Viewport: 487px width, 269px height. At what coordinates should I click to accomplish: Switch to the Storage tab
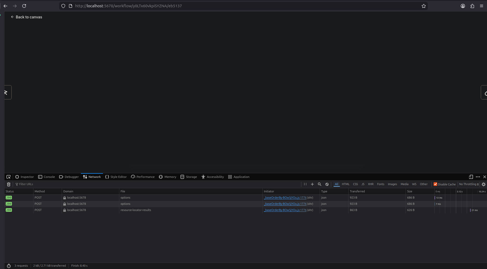coord(189,177)
